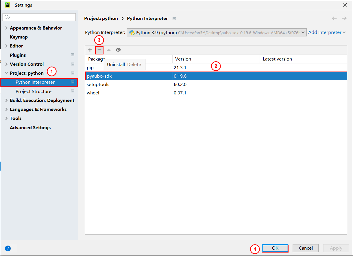
Task: Click the Apply button
Action: (336, 248)
